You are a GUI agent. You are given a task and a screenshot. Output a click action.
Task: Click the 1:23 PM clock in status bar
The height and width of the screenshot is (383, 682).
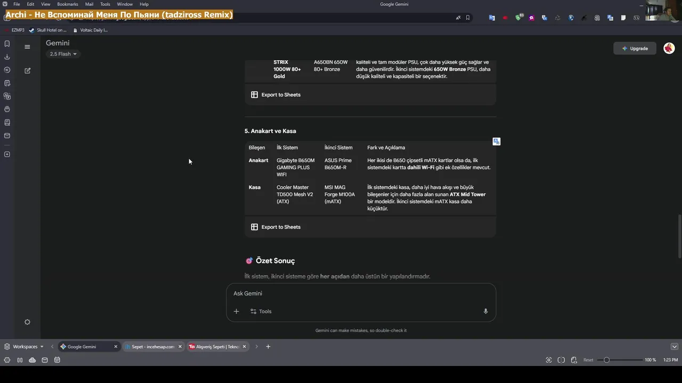(670, 360)
